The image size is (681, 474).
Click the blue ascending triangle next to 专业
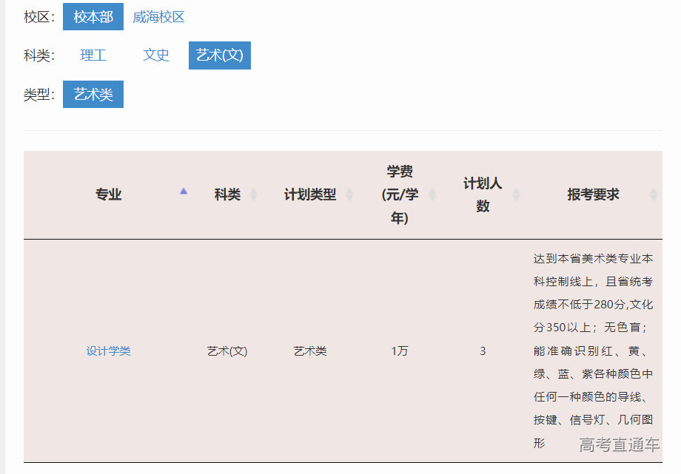[x=183, y=190]
